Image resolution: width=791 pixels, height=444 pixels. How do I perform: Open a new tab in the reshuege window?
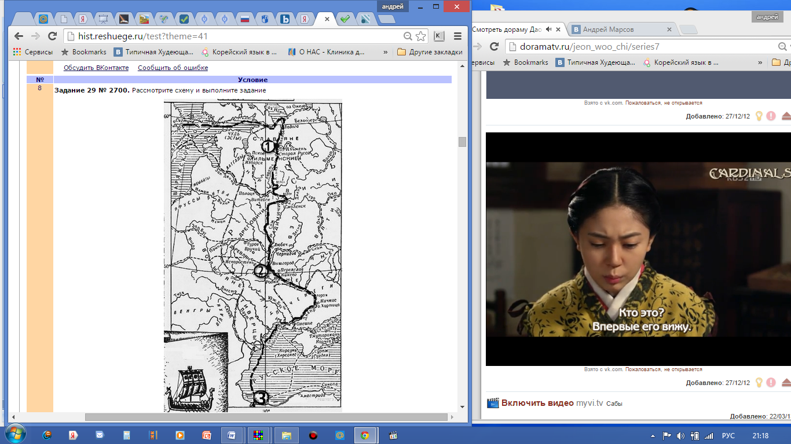tap(386, 19)
